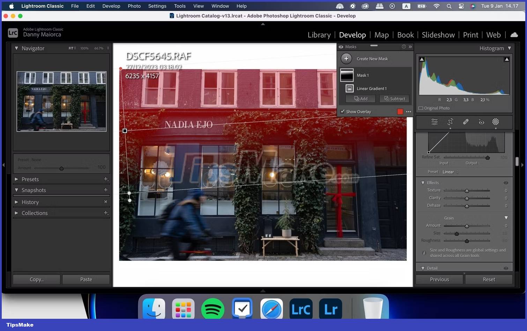Screen dimensions: 527x331
Task: Click the Subtract mask button
Action: click(394, 98)
